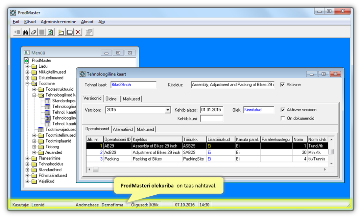Click the ProdMaster root node icon in tree
Screen dimensions: 361x218
coord(27,60)
